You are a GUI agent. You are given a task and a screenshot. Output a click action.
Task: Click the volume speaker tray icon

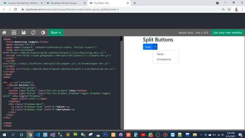click(x=223, y=135)
